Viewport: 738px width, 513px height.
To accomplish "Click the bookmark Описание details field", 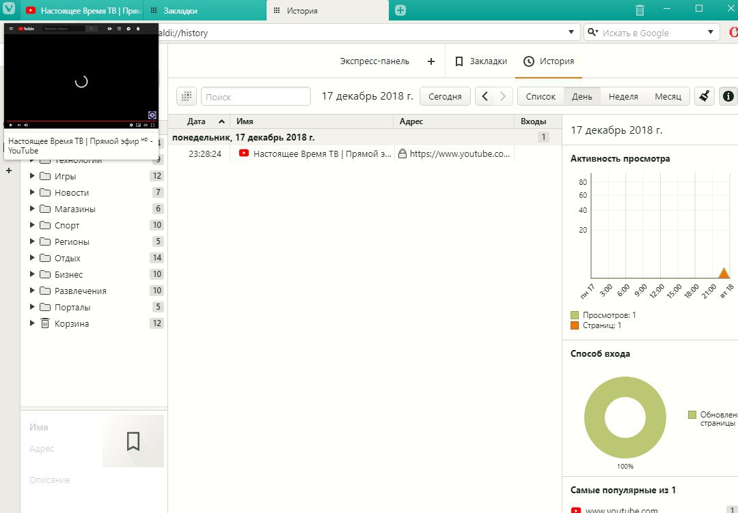I will pyautogui.click(x=94, y=480).
